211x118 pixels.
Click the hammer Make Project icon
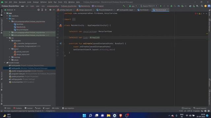(124, 6)
